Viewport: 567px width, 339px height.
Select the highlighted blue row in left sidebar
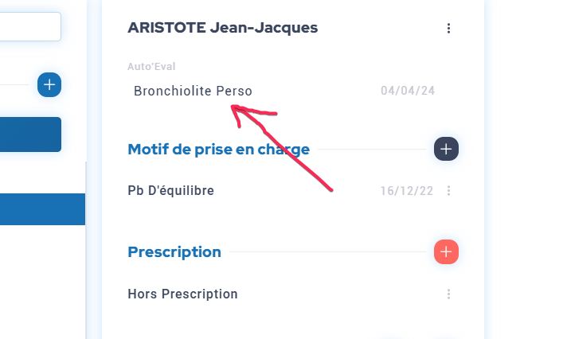42,209
